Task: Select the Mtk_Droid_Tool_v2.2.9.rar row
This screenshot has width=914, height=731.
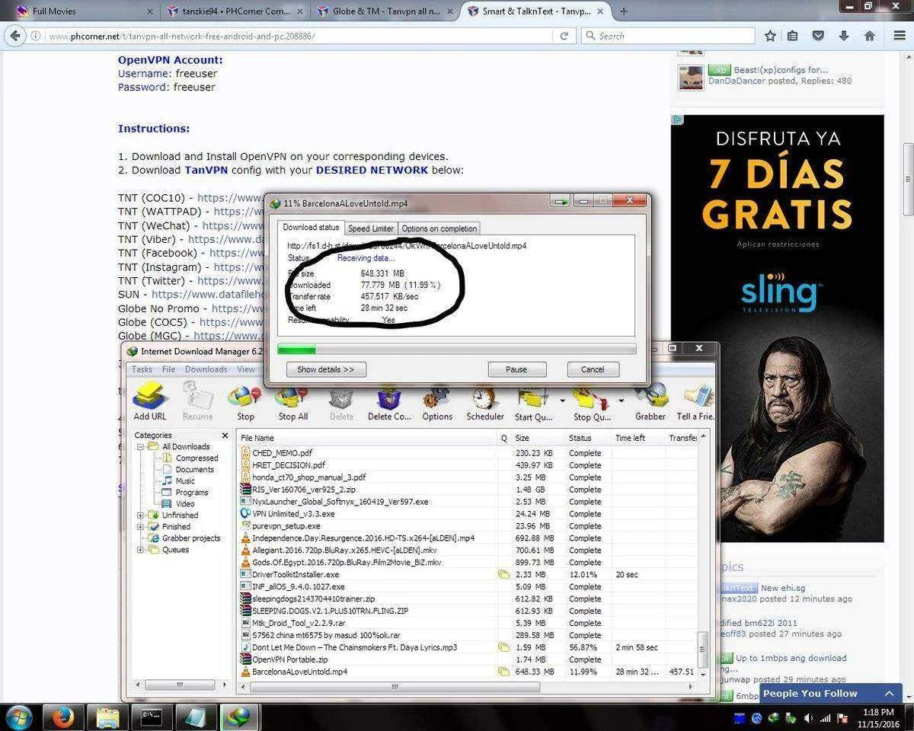Action: [x=467, y=623]
